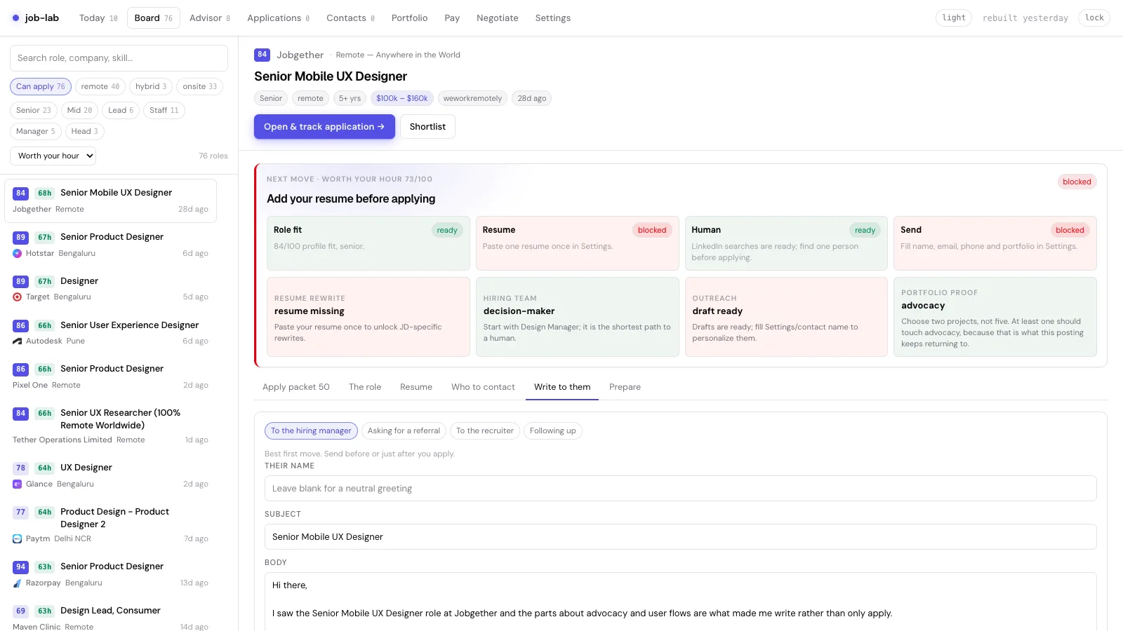Switch to light theme button
The height and width of the screenshot is (631, 1123).
tap(954, 18)
